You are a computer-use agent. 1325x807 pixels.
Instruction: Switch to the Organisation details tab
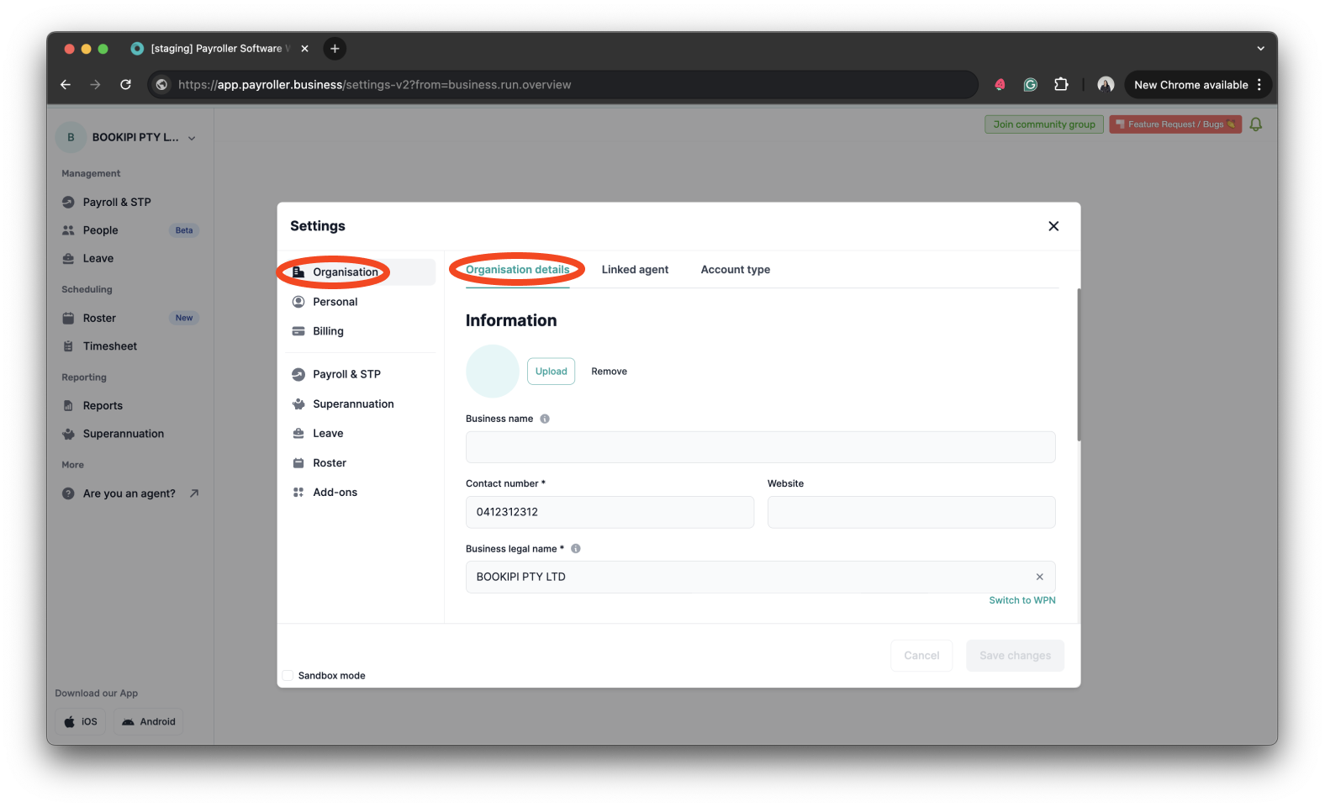pos(517,270)
